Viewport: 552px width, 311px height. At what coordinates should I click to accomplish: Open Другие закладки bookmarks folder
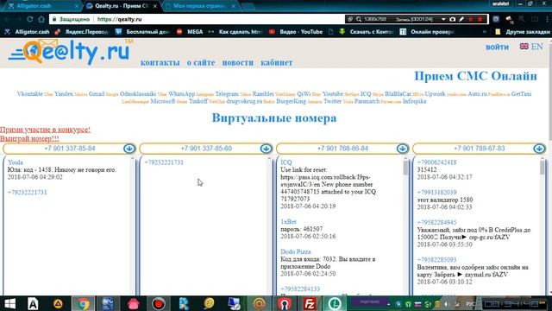[523, 32]
